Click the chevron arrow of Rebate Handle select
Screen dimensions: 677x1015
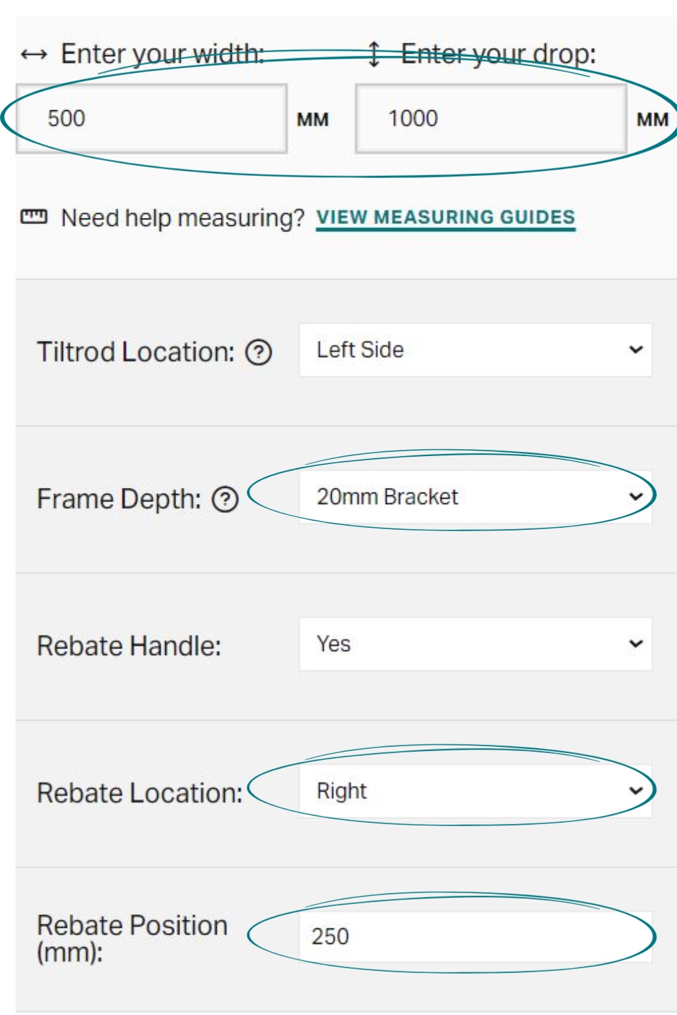(636, 644)
